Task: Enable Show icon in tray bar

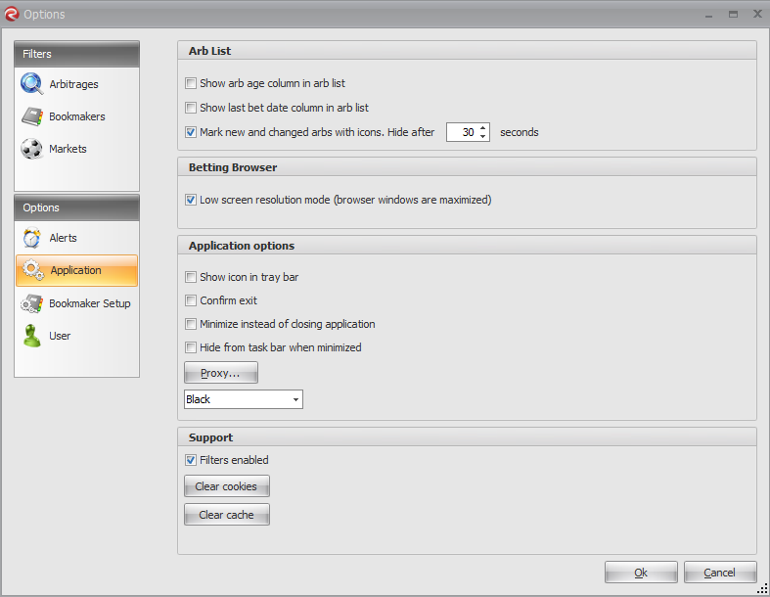Action: [191, 277]
